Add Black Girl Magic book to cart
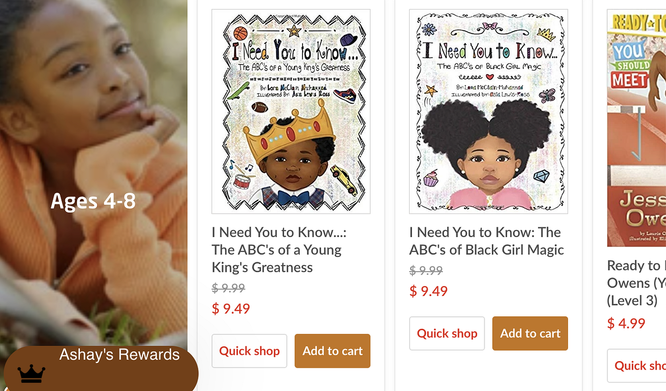This screenshot has width=666, height=391. (530, 334)
